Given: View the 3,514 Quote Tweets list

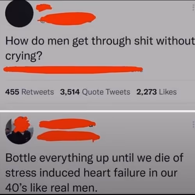Looking at the screenshot, I should 95,92.
